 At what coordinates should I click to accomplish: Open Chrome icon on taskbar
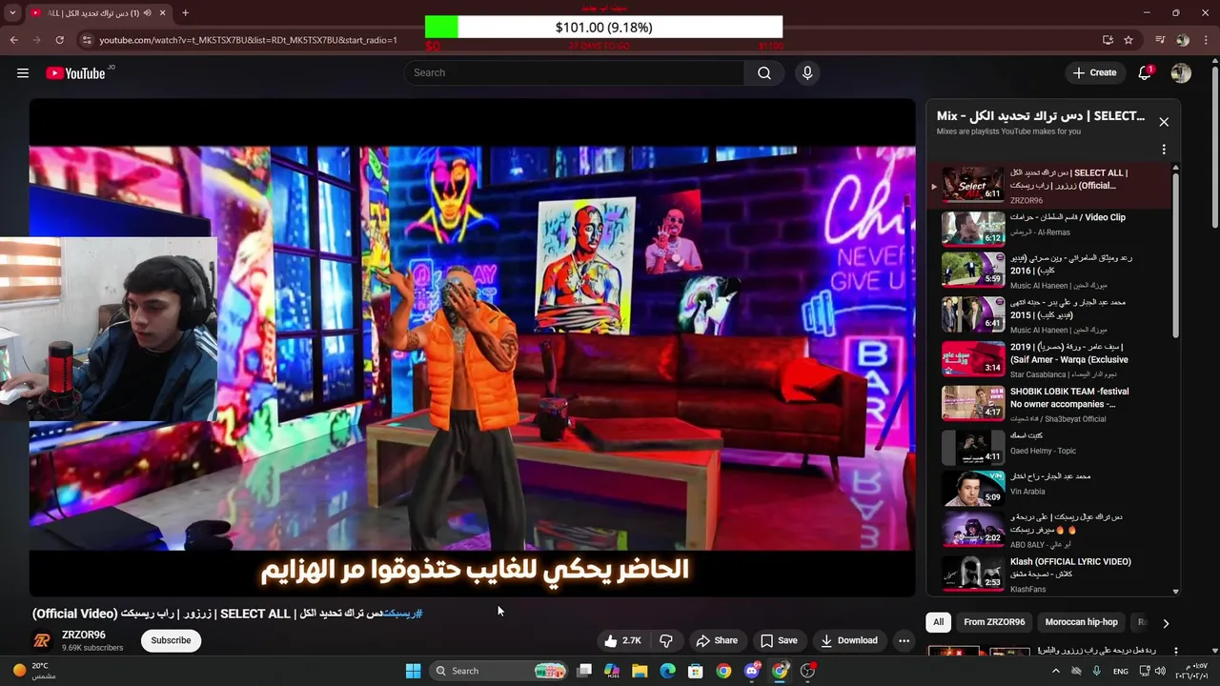(723, 671)
